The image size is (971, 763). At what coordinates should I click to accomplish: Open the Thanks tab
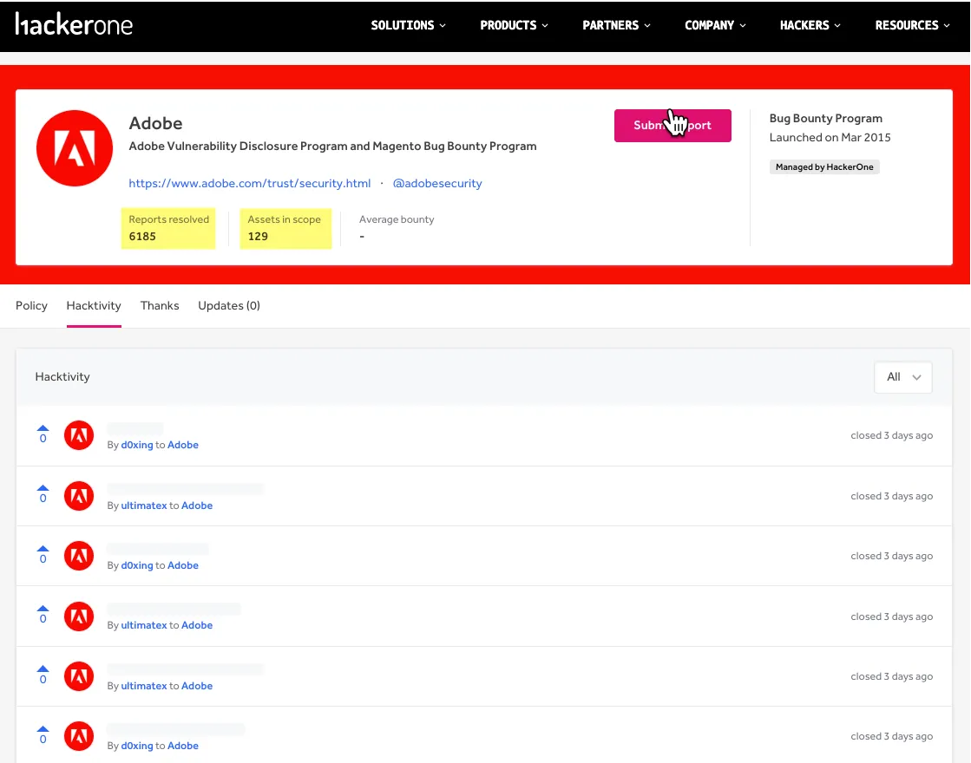[x=160, y=306]
